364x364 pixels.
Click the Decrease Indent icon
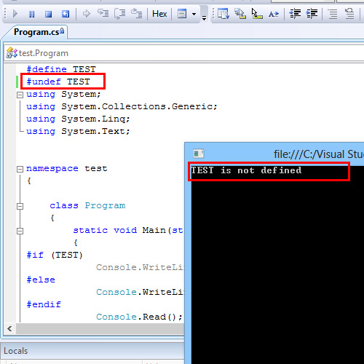click(x=295, y=14)
